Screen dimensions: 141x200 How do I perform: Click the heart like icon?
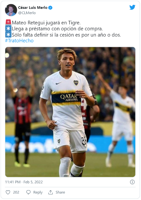tap(8, 192)
